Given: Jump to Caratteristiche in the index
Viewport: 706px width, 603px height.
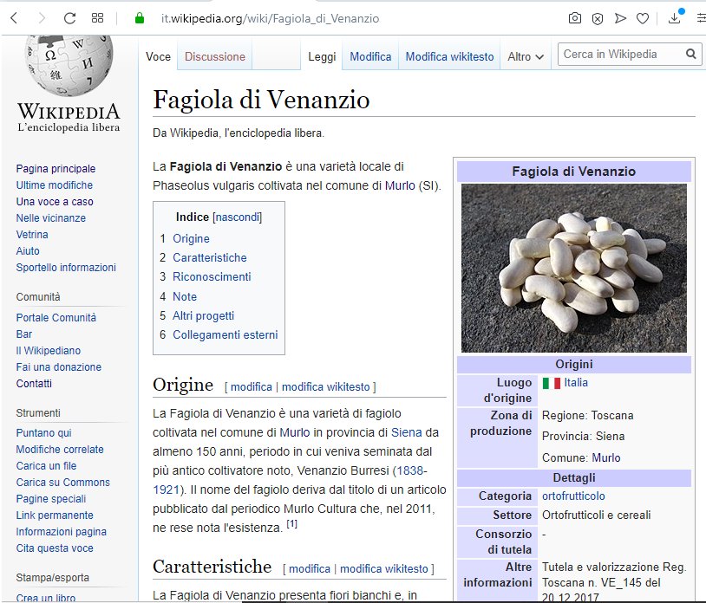Looking at the screenshot, I should click(210, 257).
